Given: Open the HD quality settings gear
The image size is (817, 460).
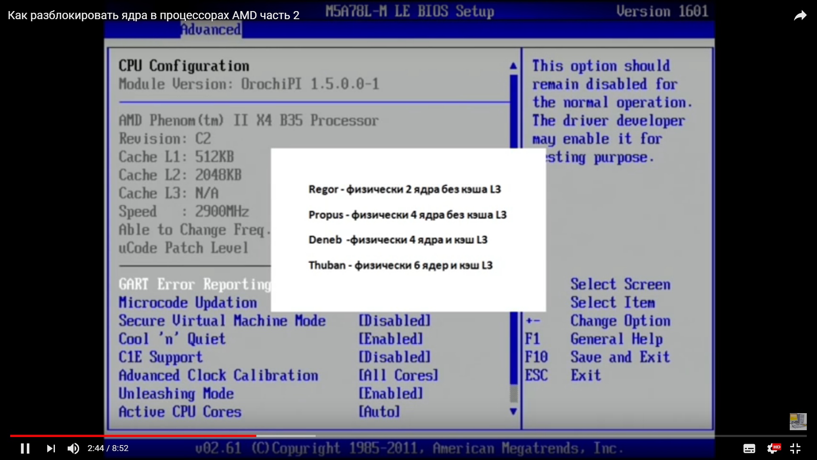Looking at the screenshot, I should click(772, 448).
